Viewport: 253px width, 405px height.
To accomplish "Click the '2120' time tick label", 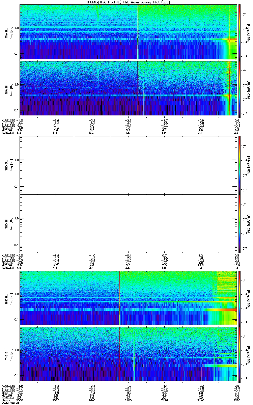I will pos(164,400).
